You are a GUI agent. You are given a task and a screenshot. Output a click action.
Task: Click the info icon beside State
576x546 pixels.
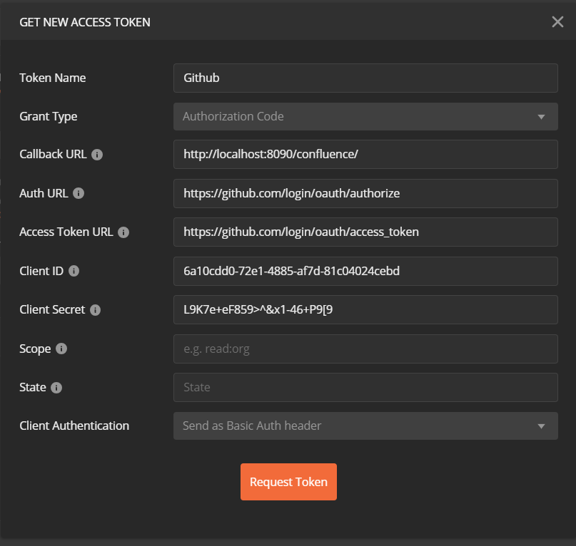57,387
